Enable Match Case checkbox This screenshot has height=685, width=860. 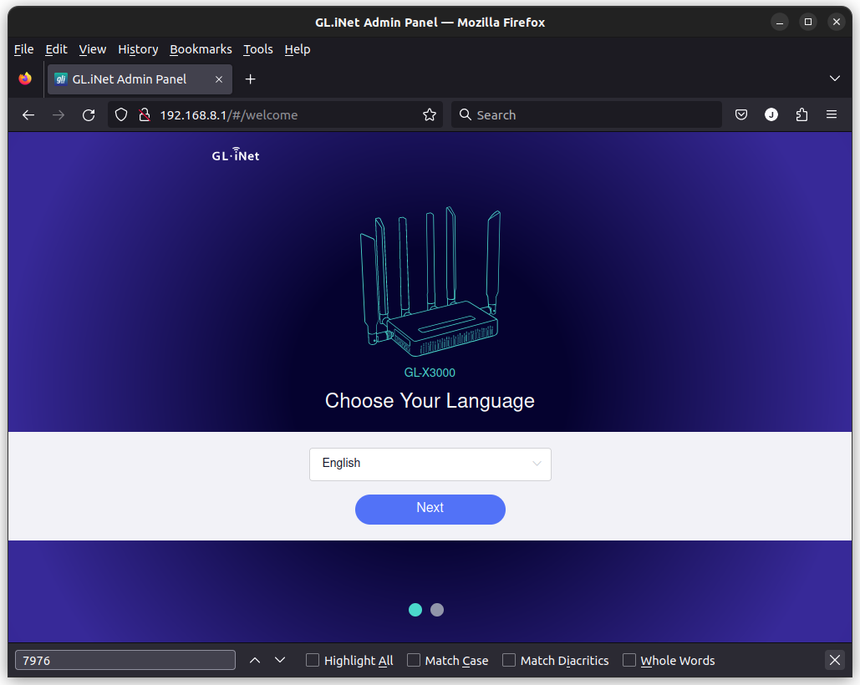coord(414,660)
